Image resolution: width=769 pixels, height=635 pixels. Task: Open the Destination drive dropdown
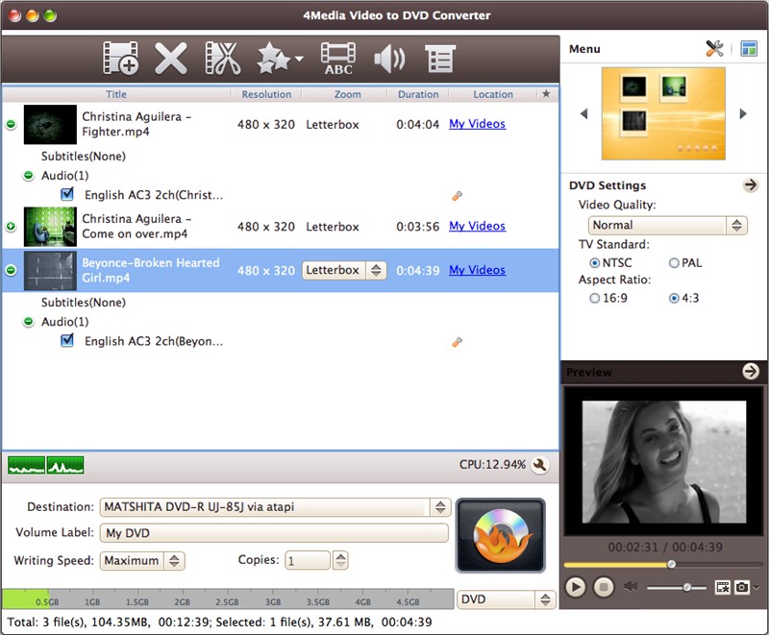point(439,507)
